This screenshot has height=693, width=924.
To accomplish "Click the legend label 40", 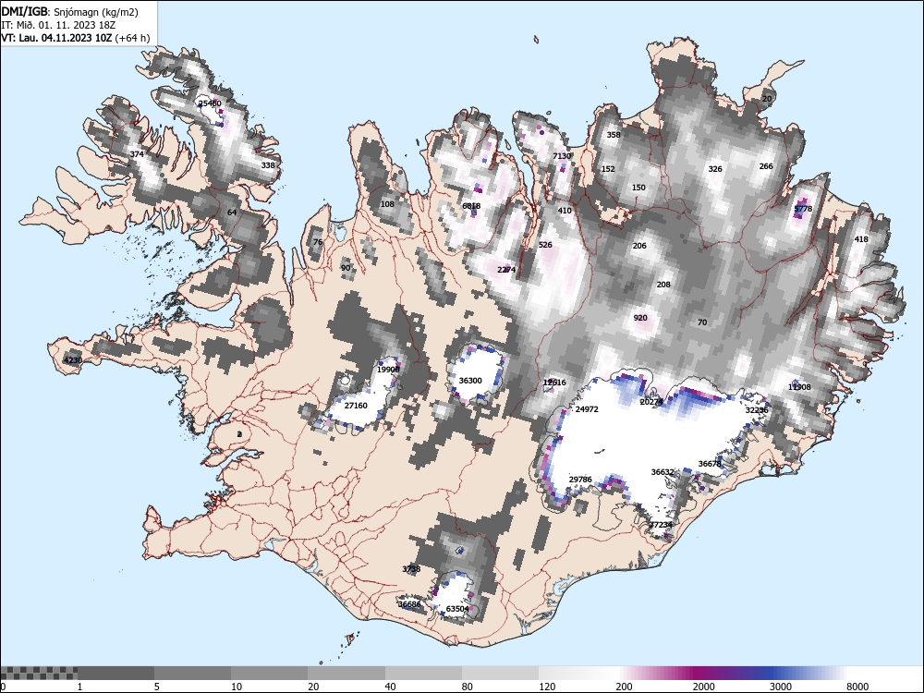I will tap(391, 686).
